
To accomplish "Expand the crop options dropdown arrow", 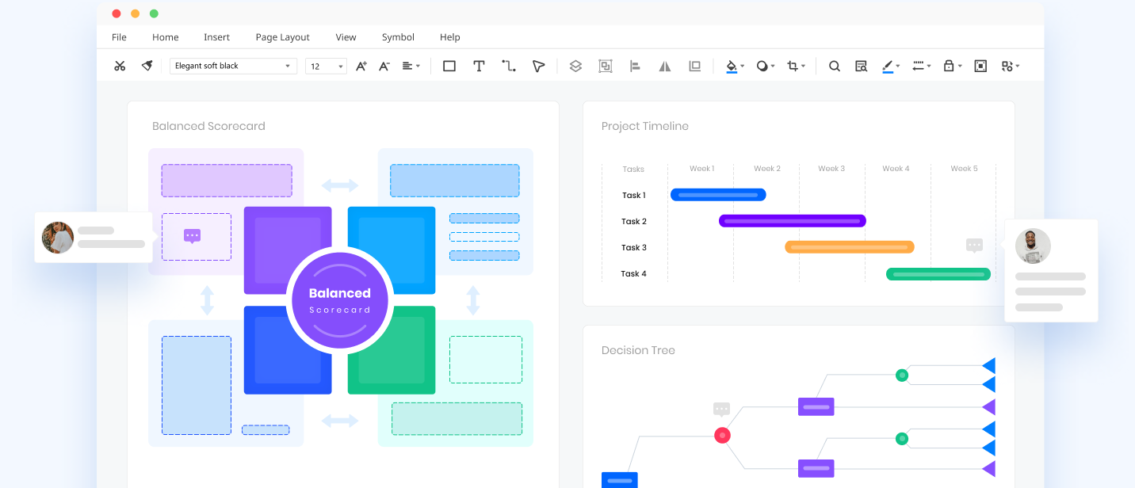I will (x=803, y=67).
